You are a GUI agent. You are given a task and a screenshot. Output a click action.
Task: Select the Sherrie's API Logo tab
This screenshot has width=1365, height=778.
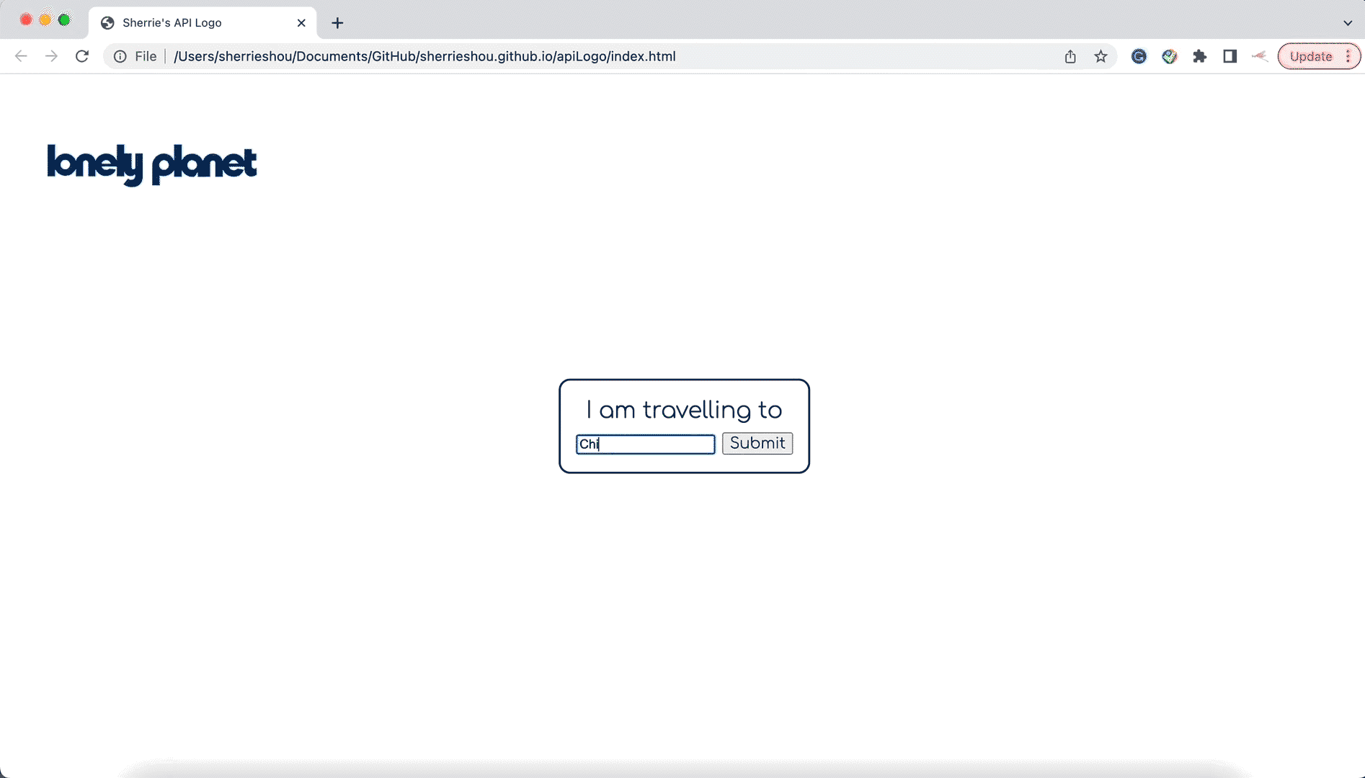(x=203, y=23)
